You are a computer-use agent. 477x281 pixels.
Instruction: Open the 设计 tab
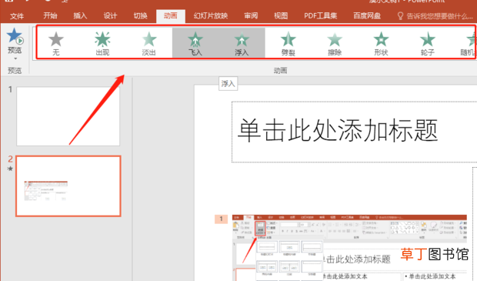tap(110, 16)
